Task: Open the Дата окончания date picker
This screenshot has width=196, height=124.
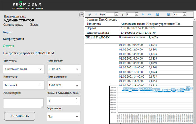Action: (64, 85)
